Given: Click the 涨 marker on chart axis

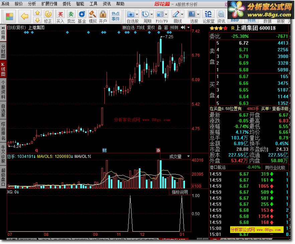Looking at the screenshot, I should [158, 150].
